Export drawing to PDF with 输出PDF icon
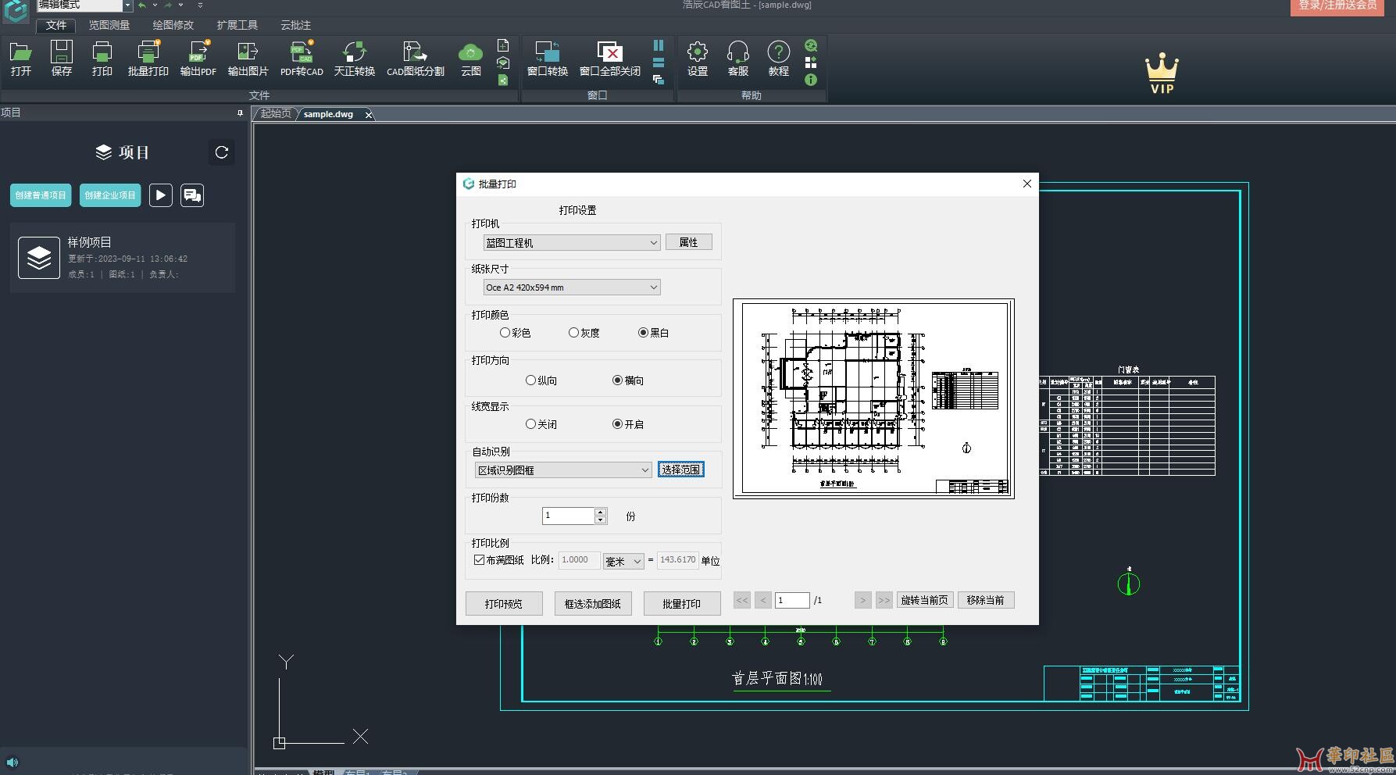This screenshot has height=775, width=1396. pyautogui.click(x=197, y=57)
